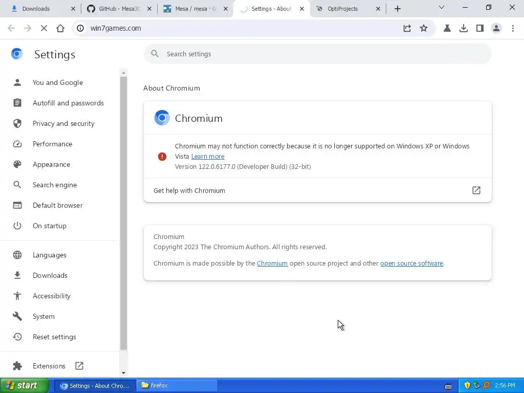Image resolution: width=524 pixels, height=393 pixels.
Task: View site information icon in address bar
Action: [x=80, y=29]
